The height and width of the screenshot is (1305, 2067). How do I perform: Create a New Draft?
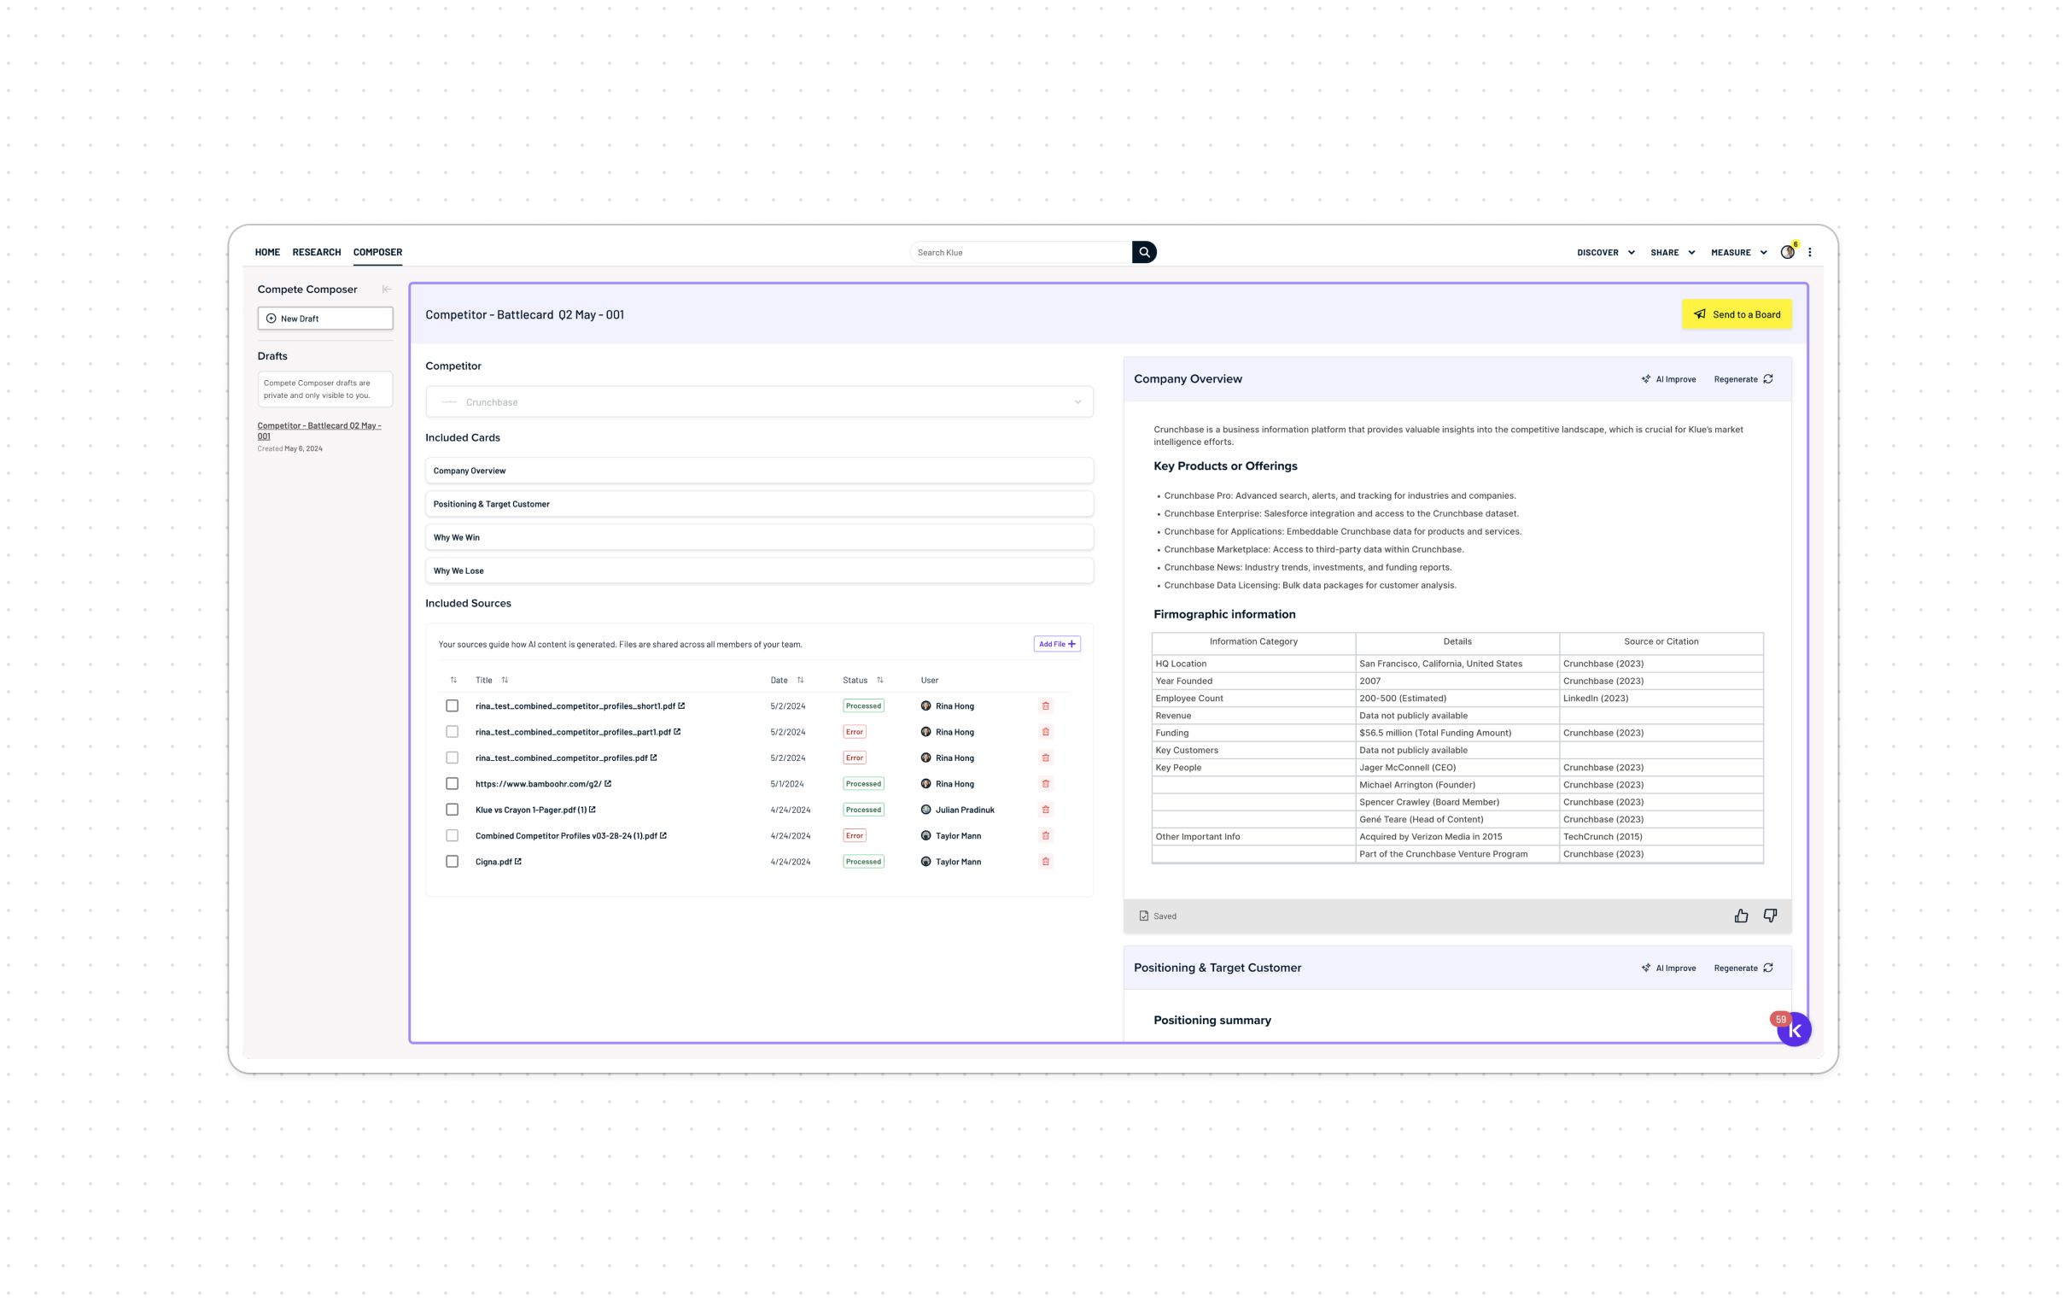pyautogui.click(x=325, y=319)
